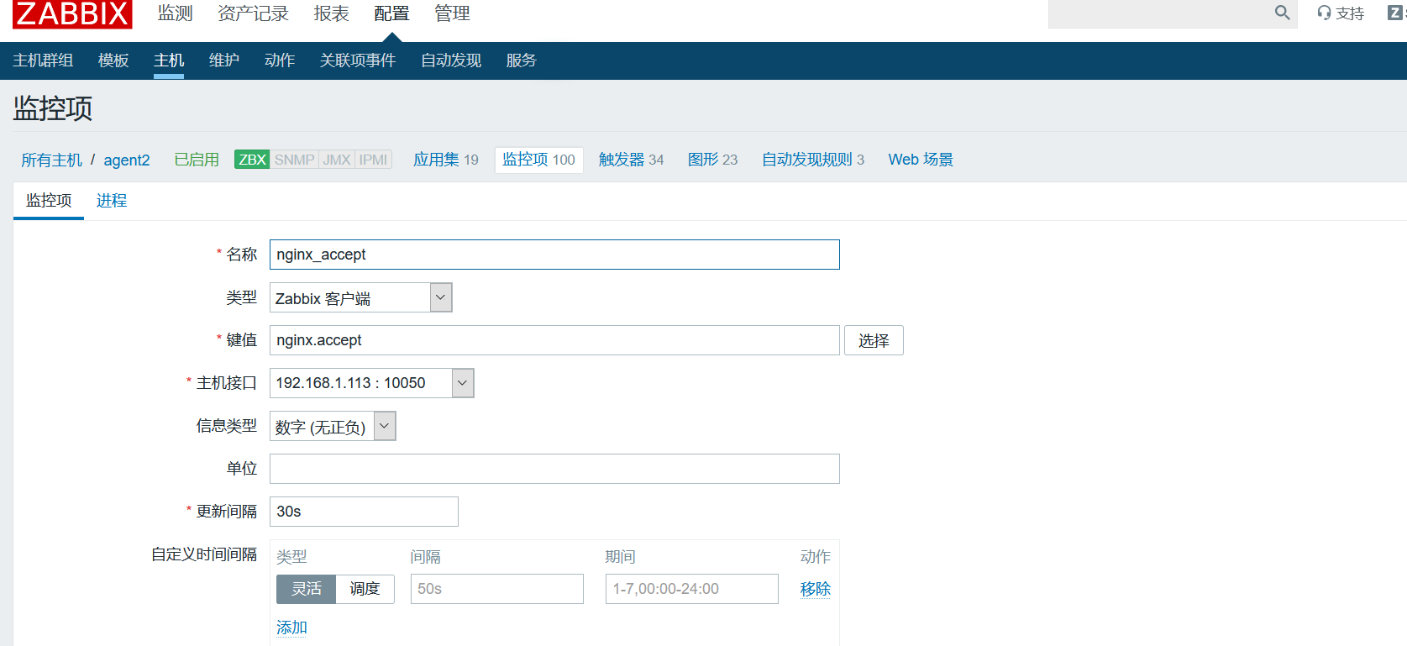Select the 调度 interval type
The width and height of the screenshot is (1407, 646).
click(x=365, y=589)
